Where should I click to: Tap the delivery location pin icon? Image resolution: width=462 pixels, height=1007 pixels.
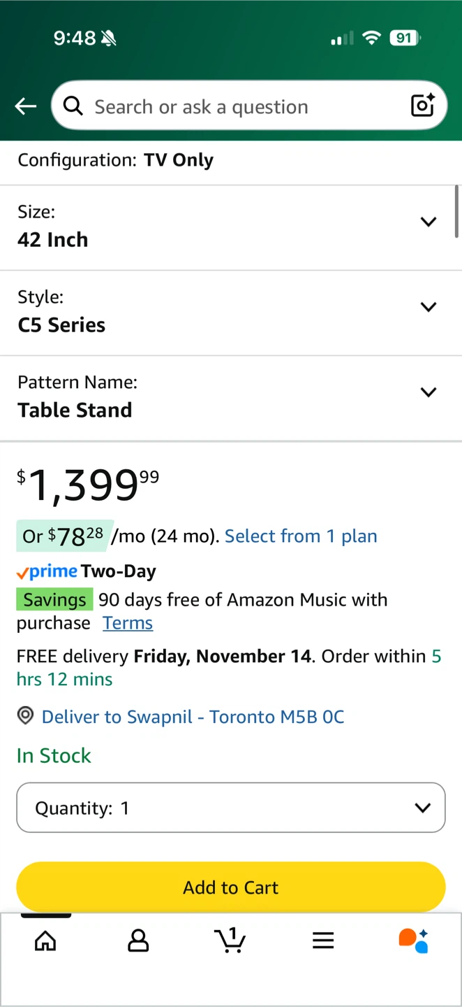coord(25,716)
